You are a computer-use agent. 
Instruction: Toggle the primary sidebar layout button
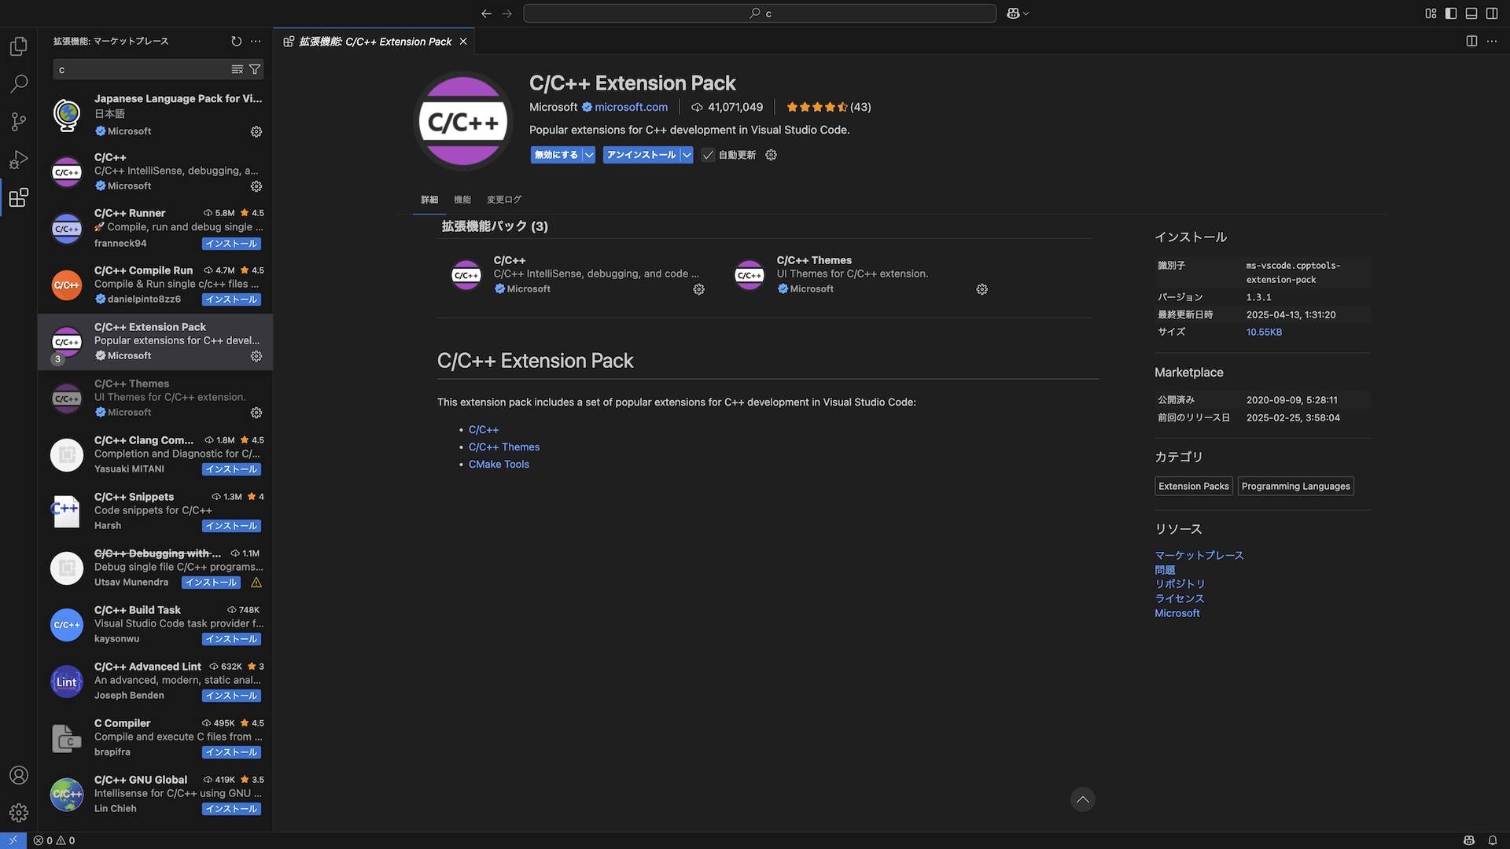coord(1451,13)
